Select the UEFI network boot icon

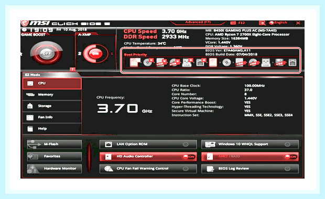coord(201,62)
